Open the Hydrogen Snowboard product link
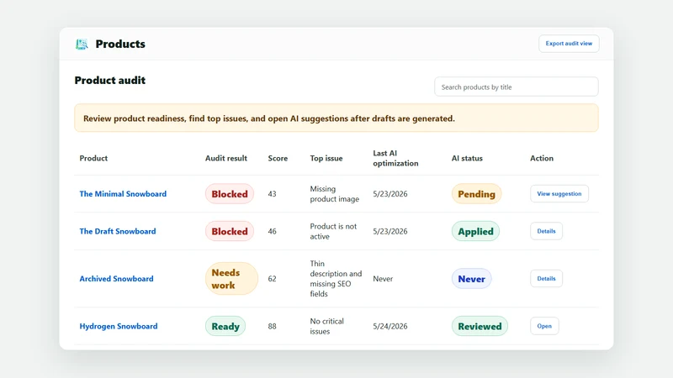Screen dimensions: 673x378 [119, 326]
